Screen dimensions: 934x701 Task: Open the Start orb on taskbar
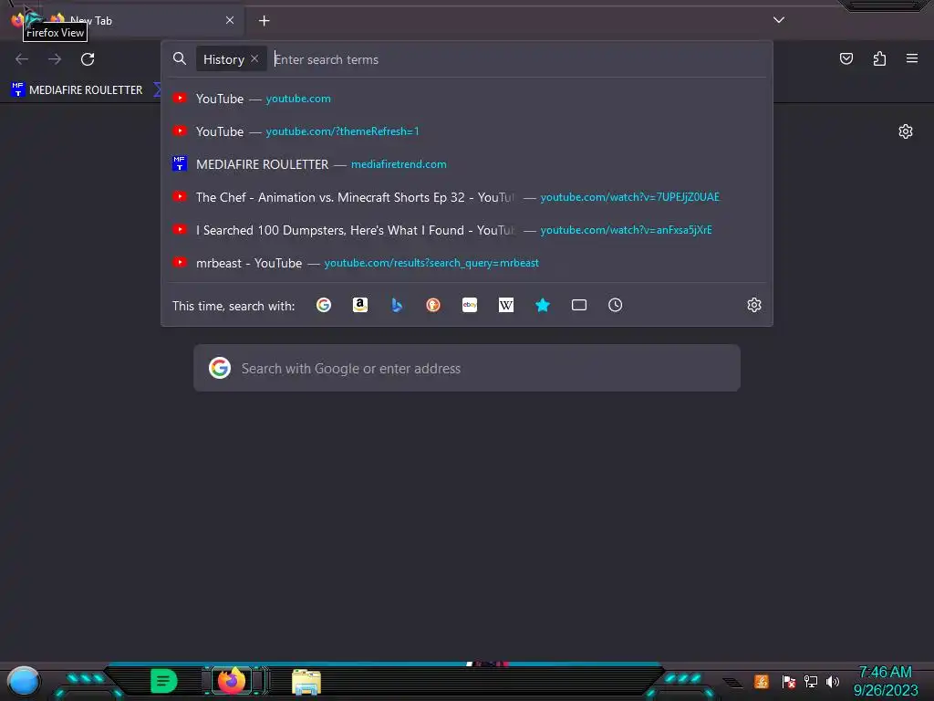tap(24, 681)
